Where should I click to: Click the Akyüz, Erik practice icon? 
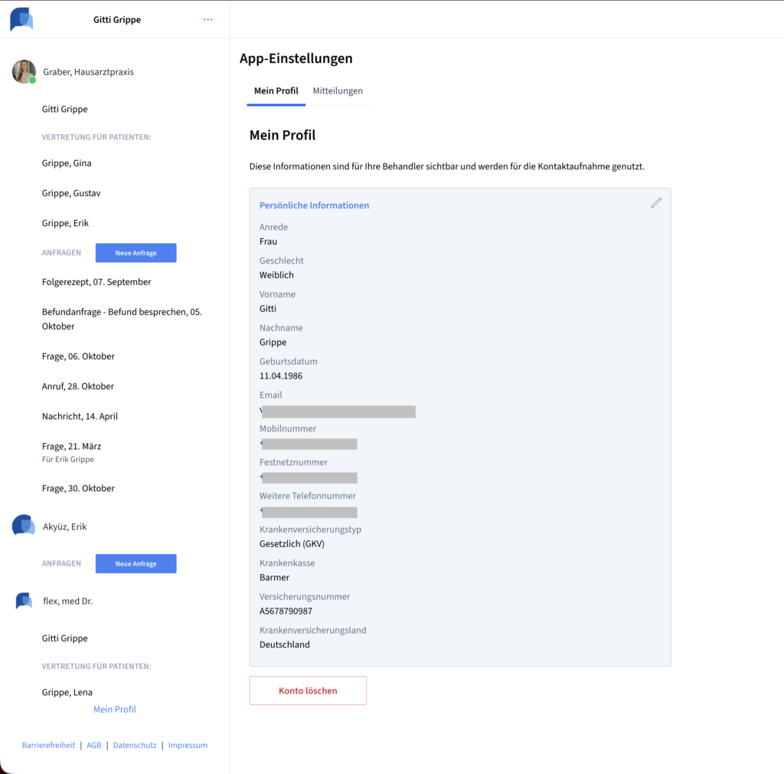click(24, 526)
